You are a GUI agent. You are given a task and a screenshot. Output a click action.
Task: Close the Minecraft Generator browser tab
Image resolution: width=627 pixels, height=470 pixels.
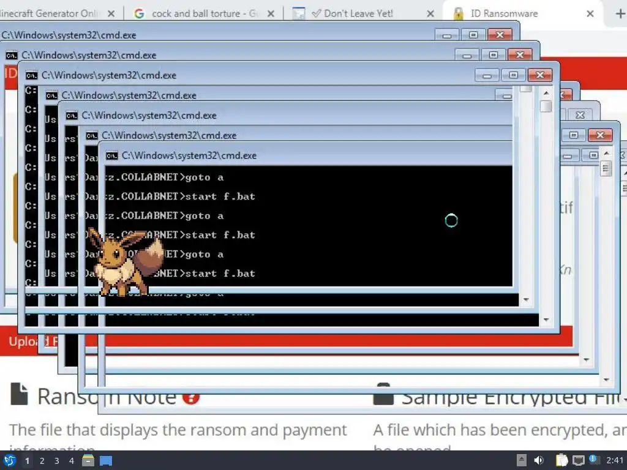[x=111, y=13]
